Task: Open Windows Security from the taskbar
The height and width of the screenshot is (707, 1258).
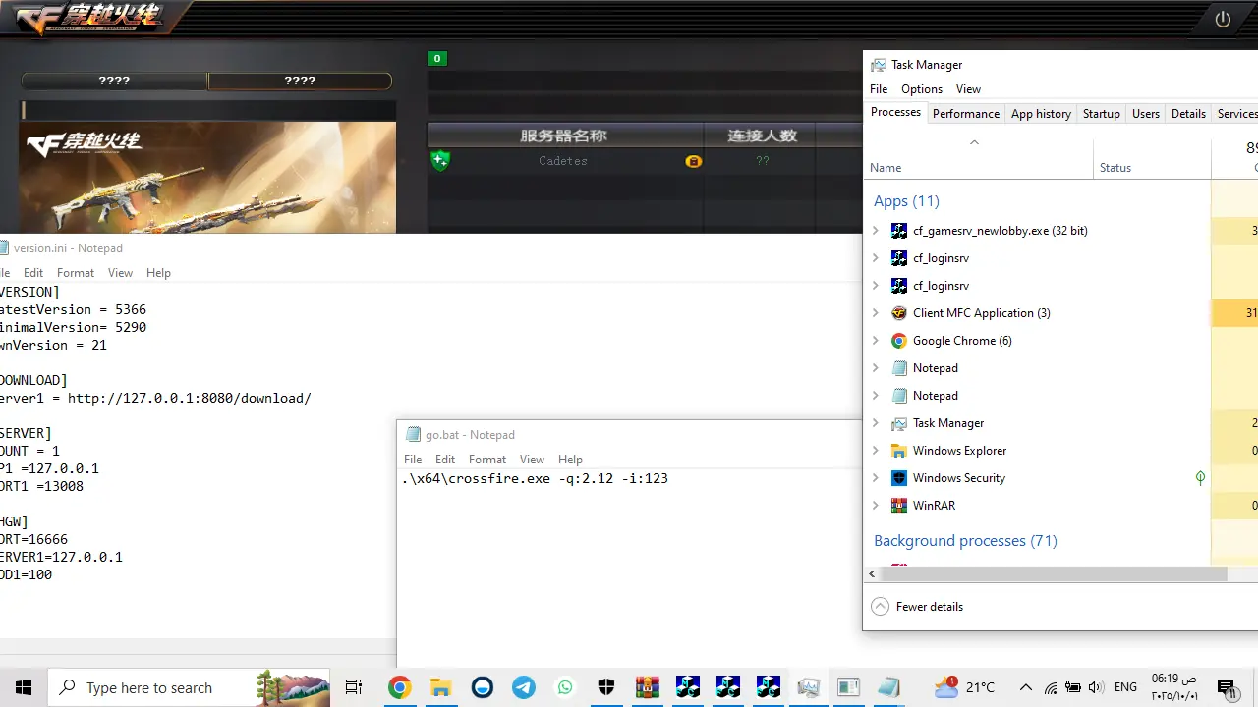Action: [606, 687]
